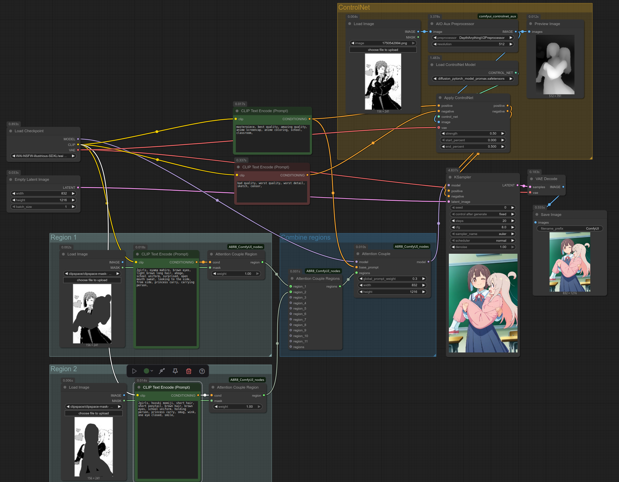
Task: Pin the selected node with pin icon
Action: point(175,371)
